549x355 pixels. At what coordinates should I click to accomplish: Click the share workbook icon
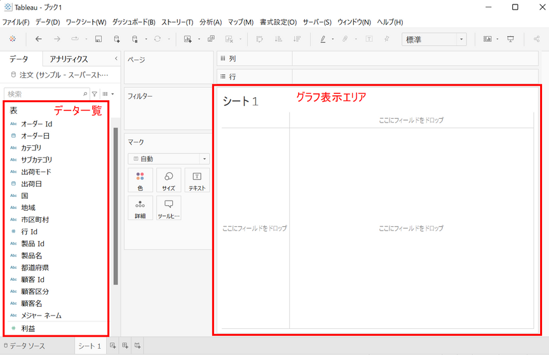(x=536, y=39)
